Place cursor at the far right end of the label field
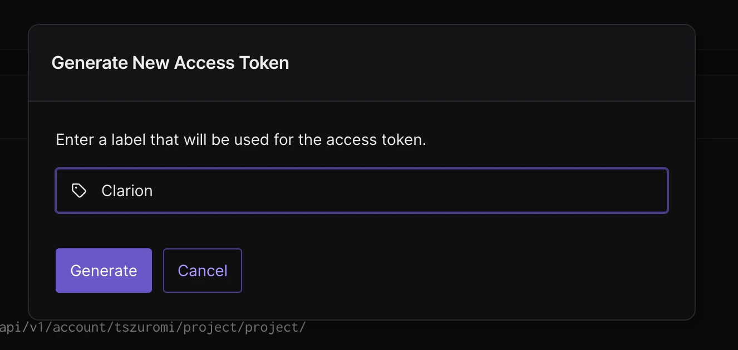Screen dimensions: 738x350 click(x=657, y=191)
